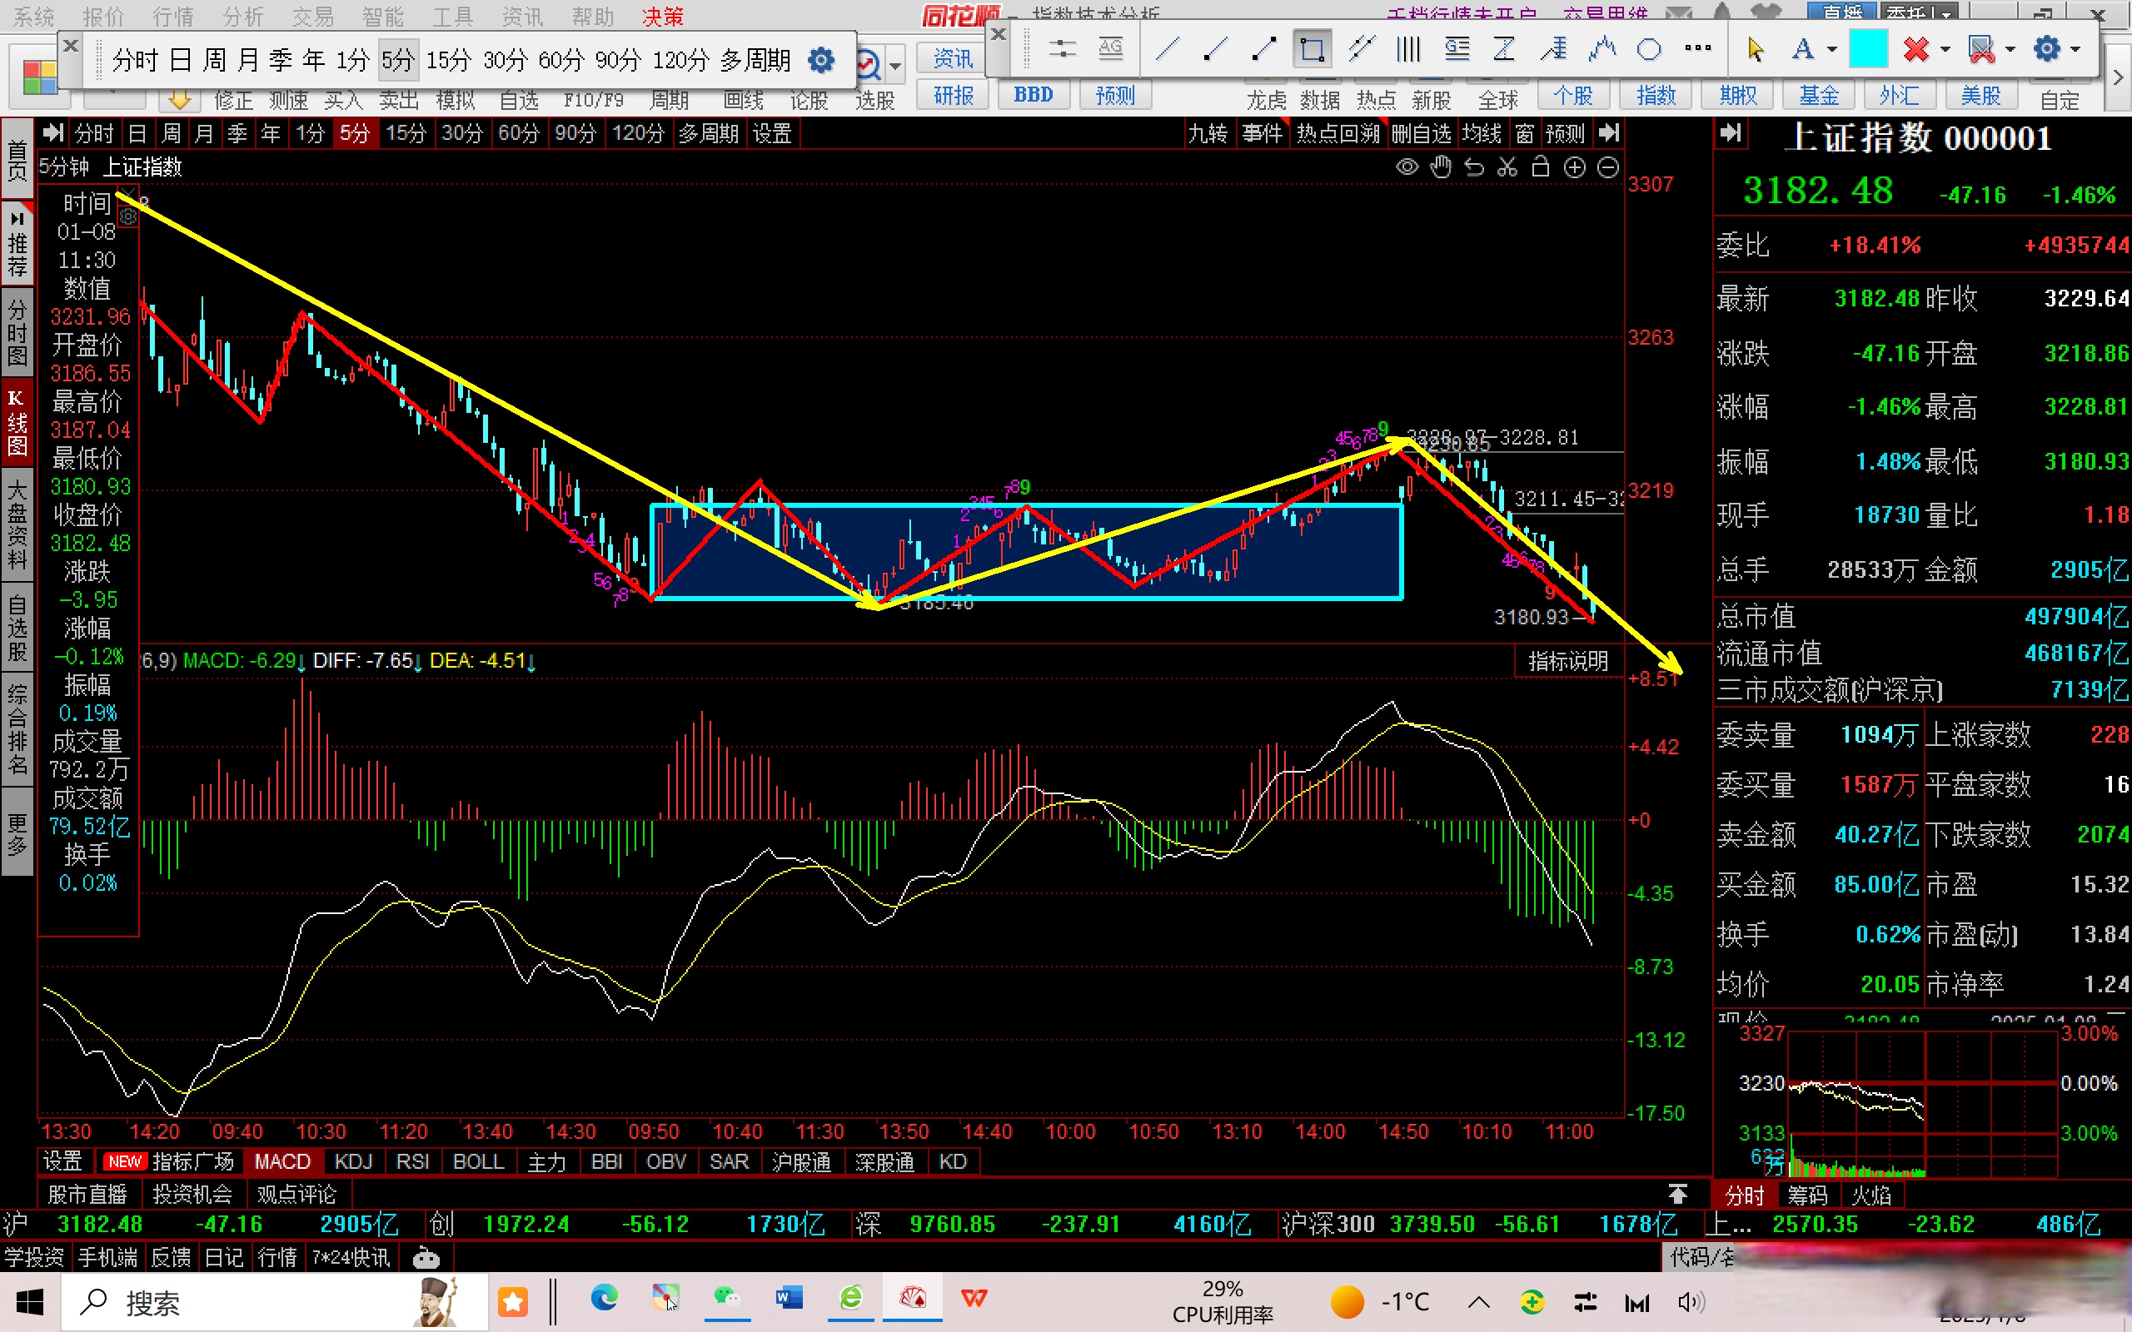Image resolution: width=2132 pixels, height=1332 pixels.
Task: Click the zoom-in plus icon on chart
Action: 1574,167
